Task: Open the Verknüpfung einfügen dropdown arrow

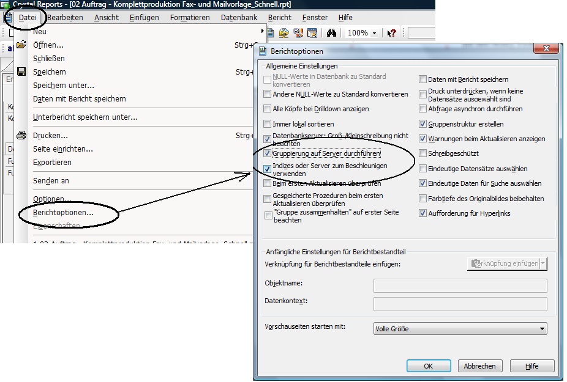Action: pos(543,263)
